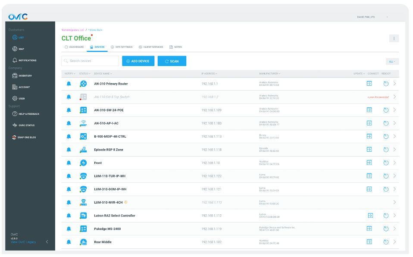
Task: Click connect icon for Lutron RA2 Select Controller
Action: click(x=370, y=216)
